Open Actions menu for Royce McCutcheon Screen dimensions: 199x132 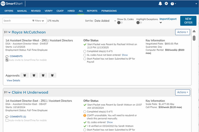click(183, 32)
